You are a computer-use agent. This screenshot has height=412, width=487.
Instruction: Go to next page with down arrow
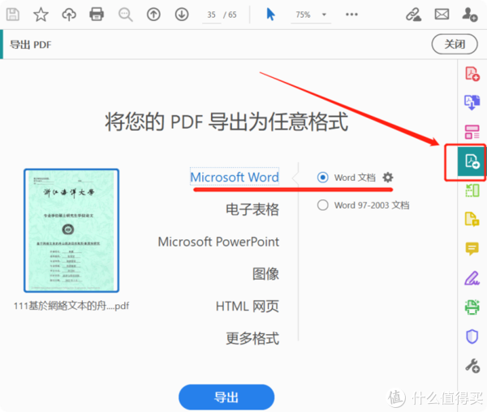pos(182,15)
